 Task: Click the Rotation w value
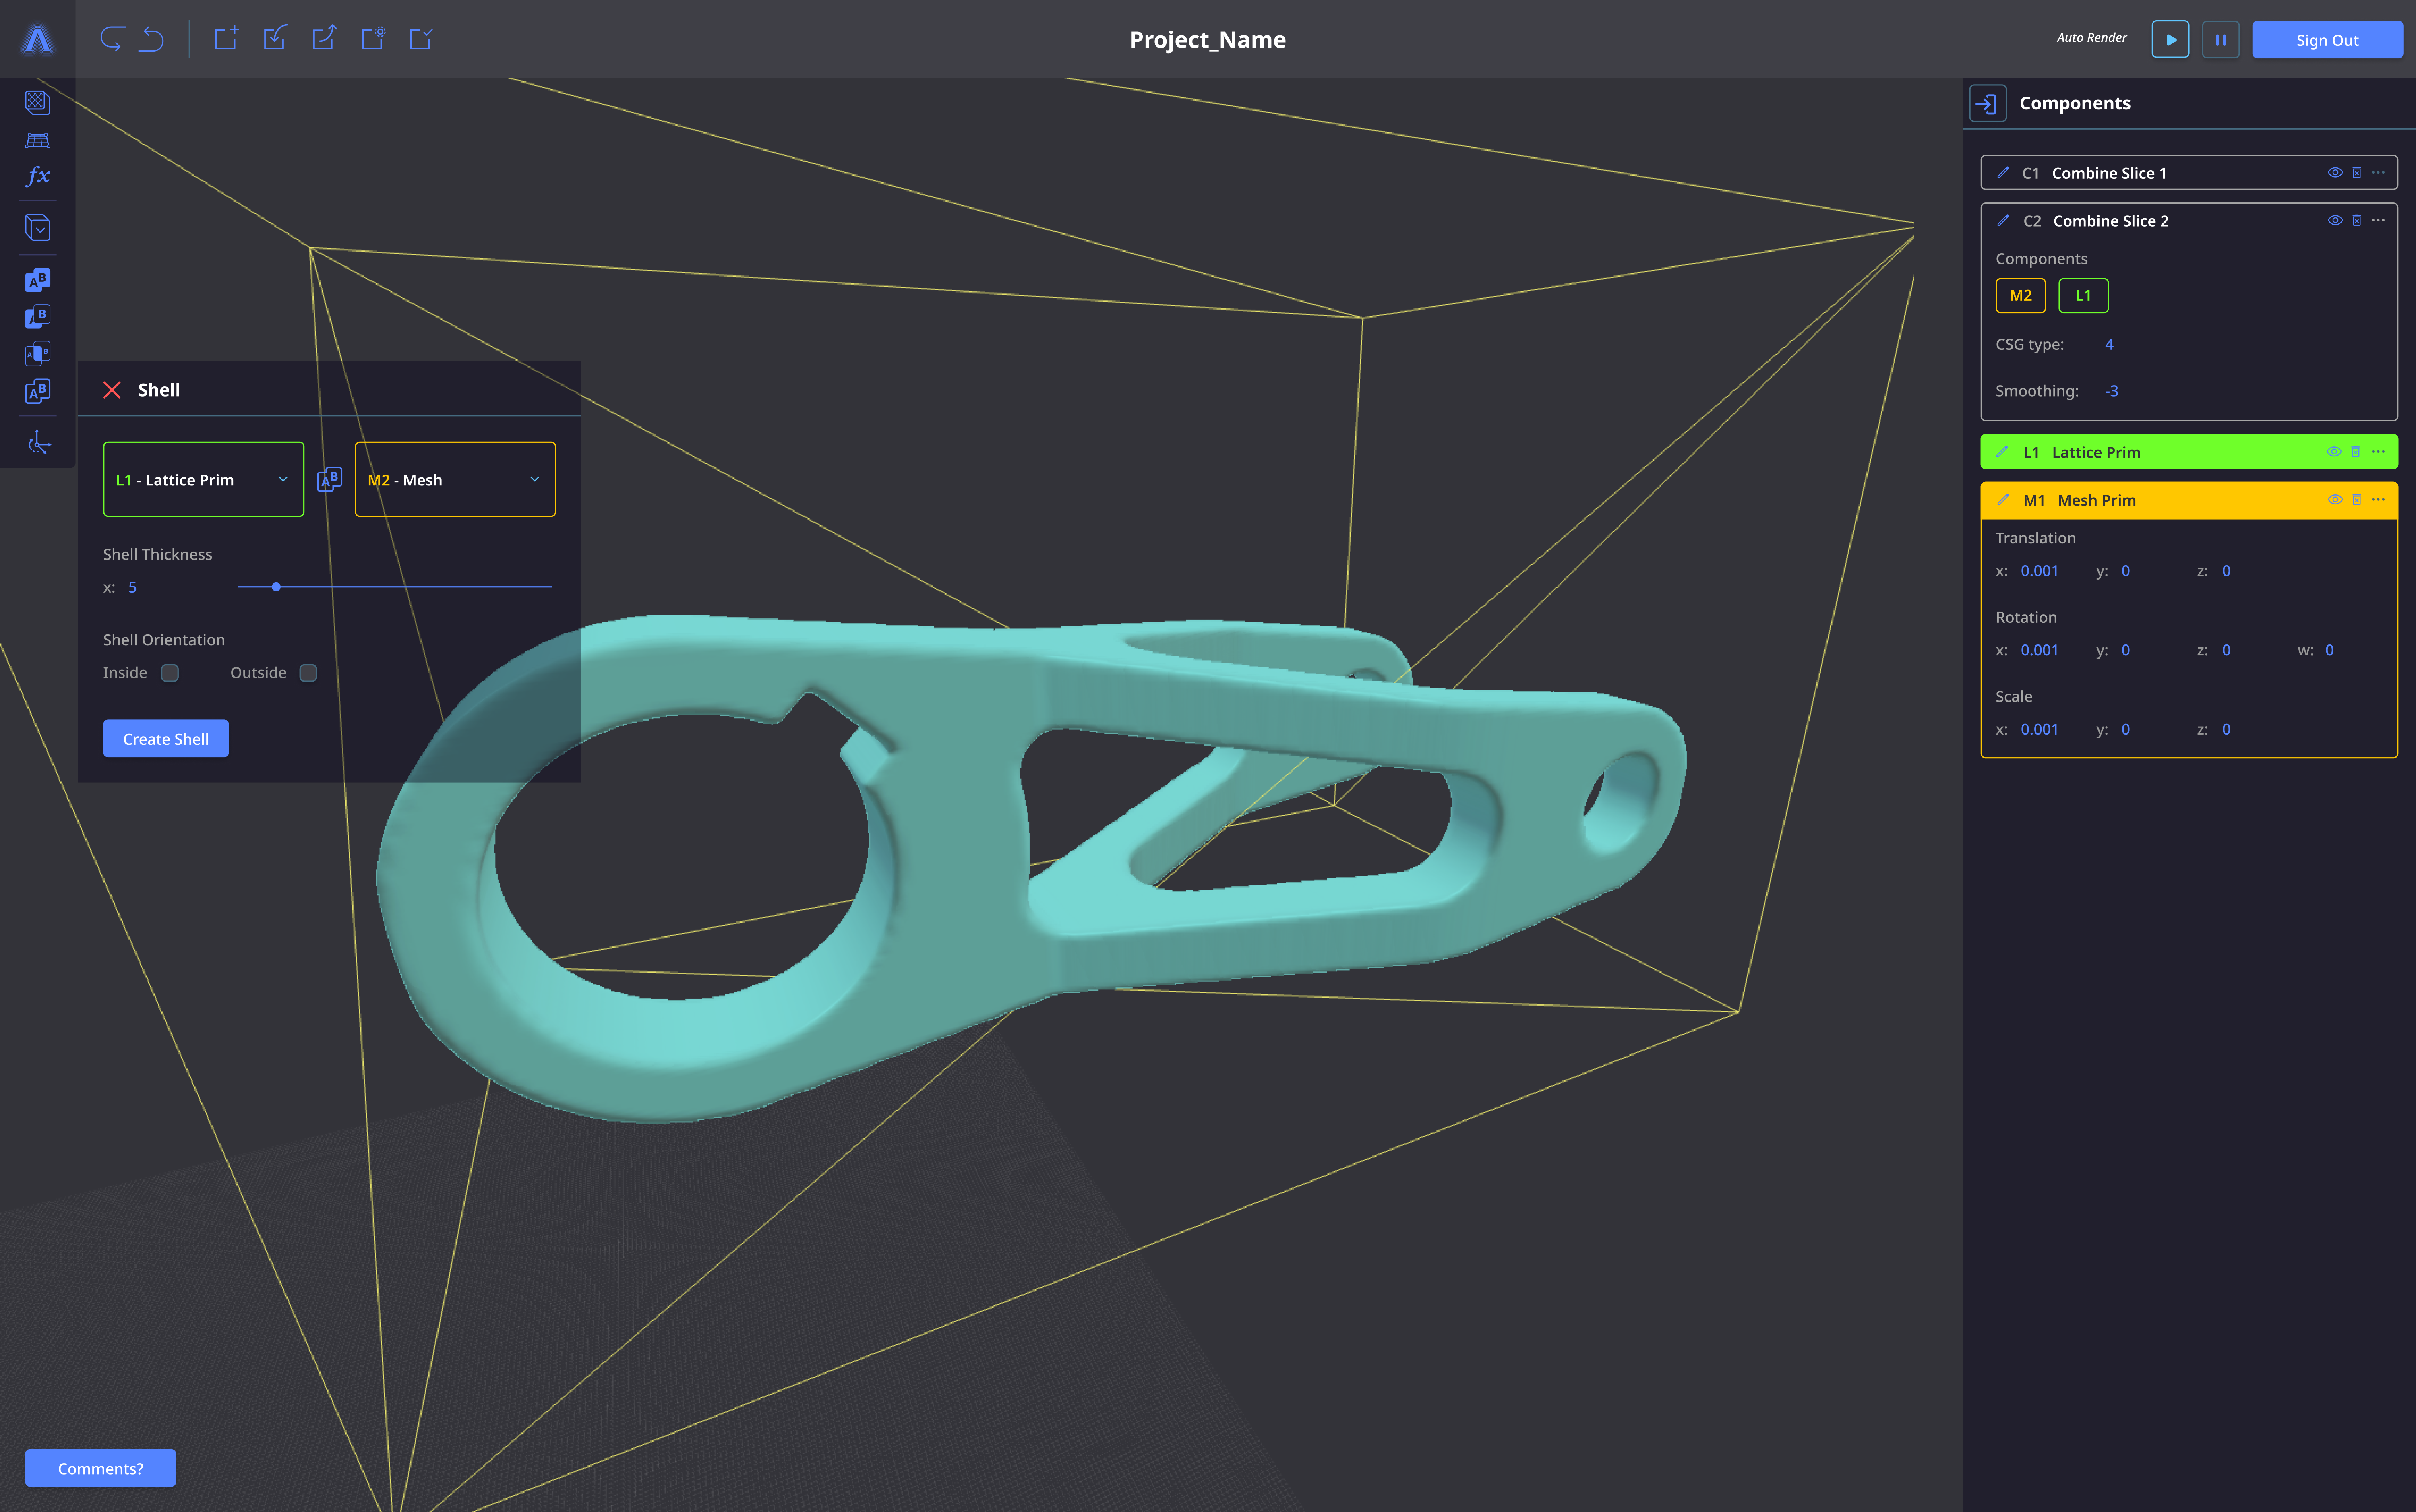pyautogui.click(x=2329, y=650)
